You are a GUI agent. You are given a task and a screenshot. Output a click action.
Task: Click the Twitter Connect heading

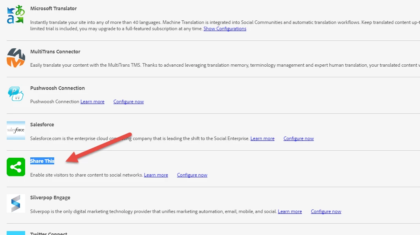[48, 233]
